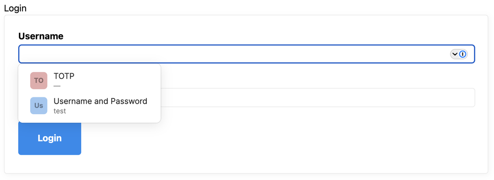Click the red TO avatar icon
Image resolution: width=494 pixels, height=180 pixels.
[39, 81]
